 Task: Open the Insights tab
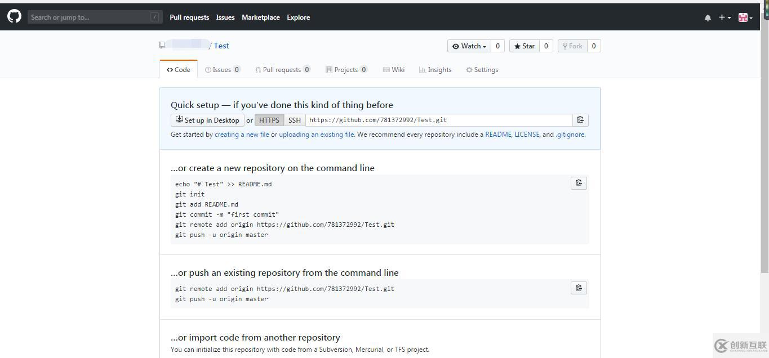click(x=435, y=70)
